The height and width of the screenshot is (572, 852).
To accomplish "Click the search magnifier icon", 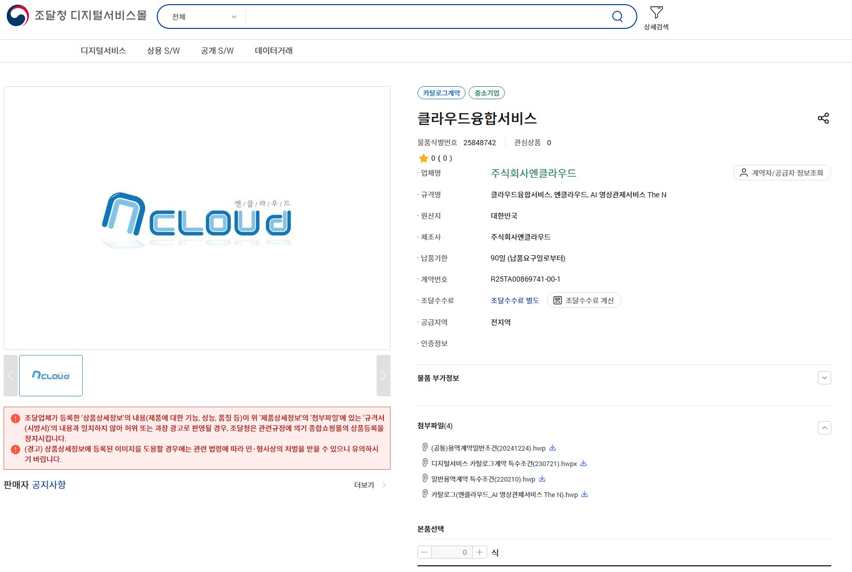I will [x=617, y=17].
